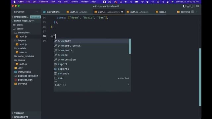Image resolution: width=212 pixels, height=119 pixels.
Task: Open Control Center in menu bar
Action: (168, 2)
